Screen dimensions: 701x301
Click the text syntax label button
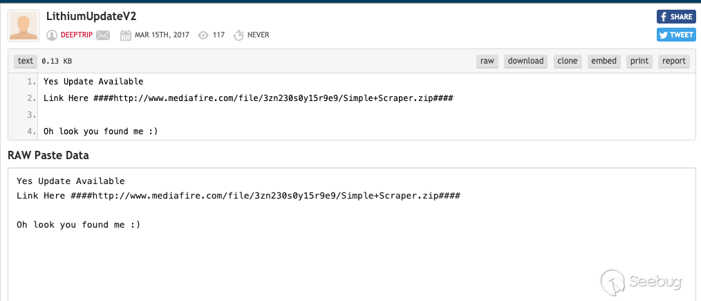click(26, 61)
